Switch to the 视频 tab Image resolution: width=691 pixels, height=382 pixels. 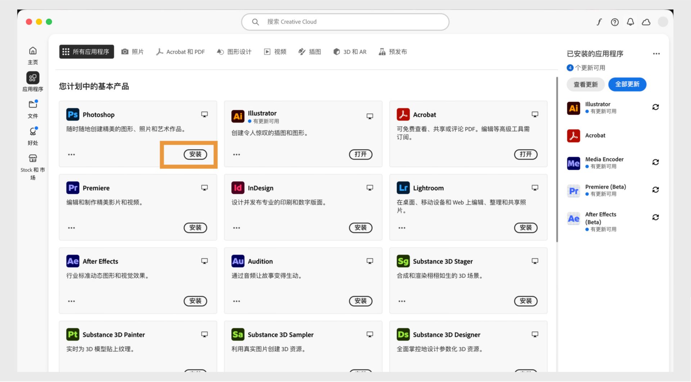pos(275,52)
